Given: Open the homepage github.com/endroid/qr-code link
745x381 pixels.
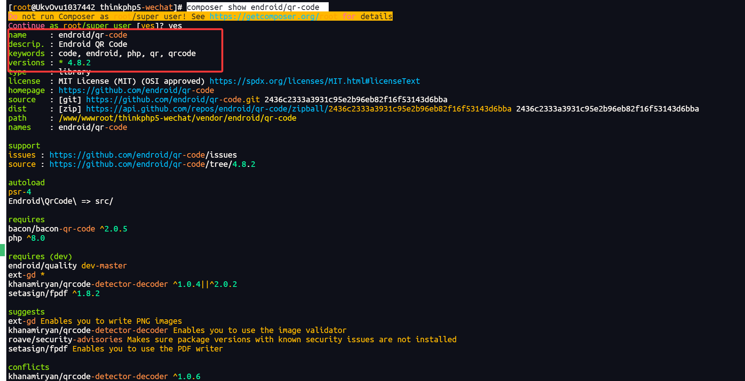Looking at the screenshot, I should 136,90.
